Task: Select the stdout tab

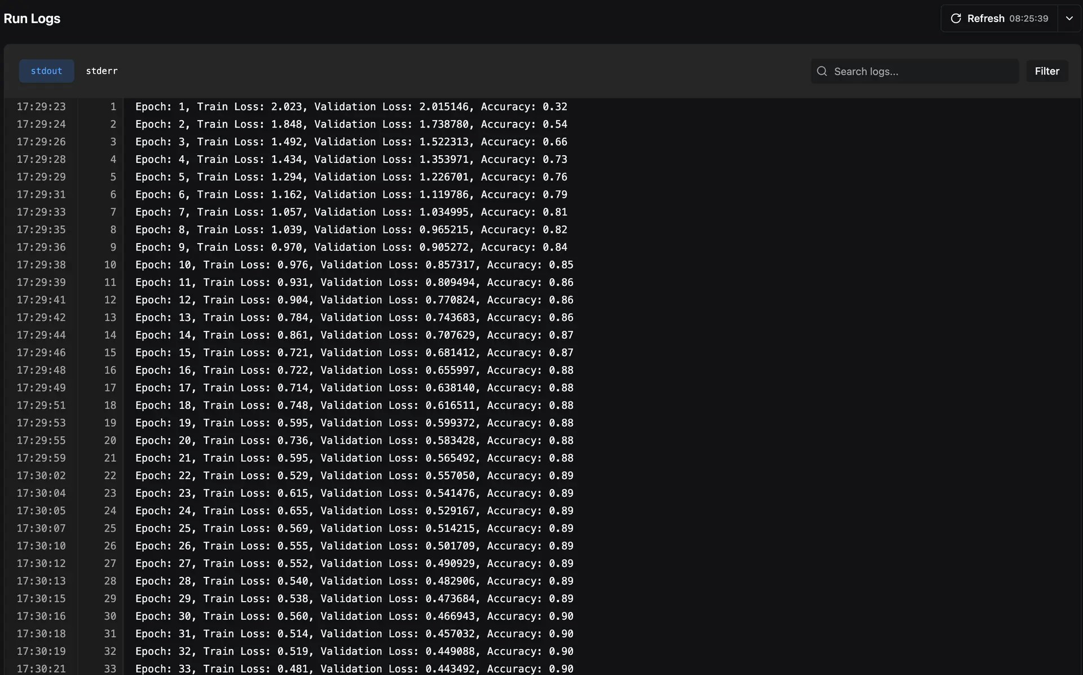Action: [46, 71]
